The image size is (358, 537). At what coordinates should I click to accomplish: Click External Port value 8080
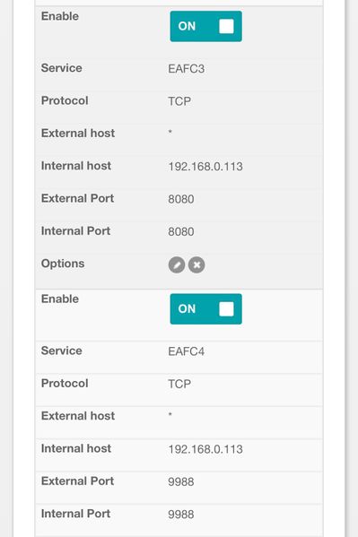tap(181, 199)
